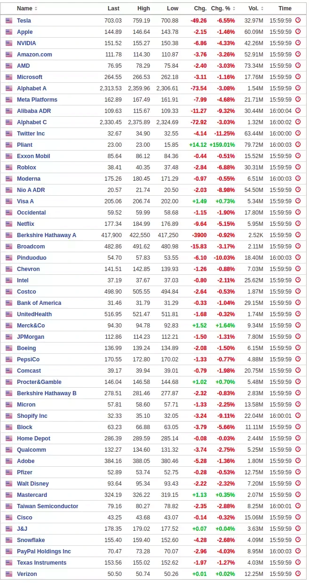Open the Tesla stock link
Image resolution: width=309 pixels, height=583 pixels.
coord(24,21)
